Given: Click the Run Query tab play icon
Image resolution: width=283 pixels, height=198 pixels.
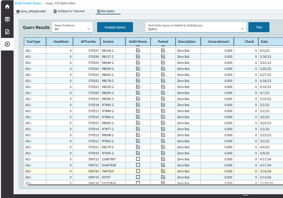Looking at the screenshot, I should pos(99,11).
